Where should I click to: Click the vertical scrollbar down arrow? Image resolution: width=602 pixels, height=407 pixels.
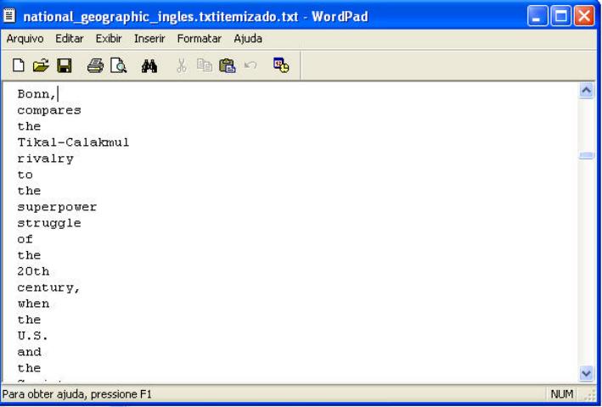click(x=584, y=373)
